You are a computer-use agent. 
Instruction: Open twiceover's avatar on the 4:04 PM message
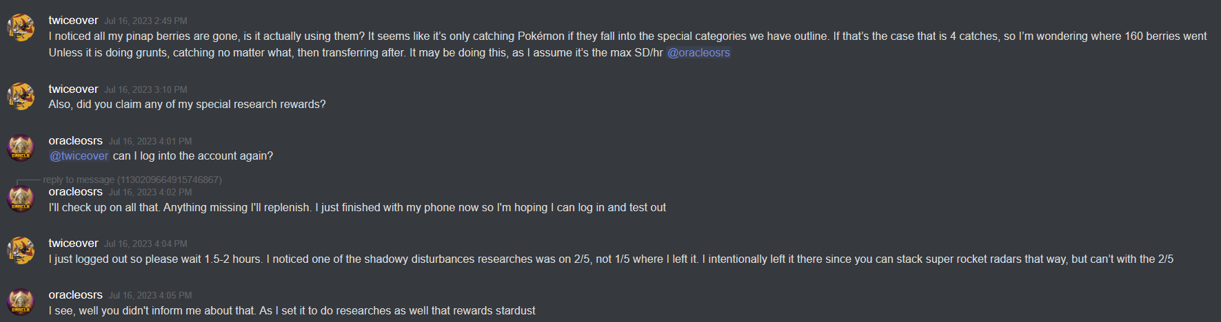coord(21,250)
